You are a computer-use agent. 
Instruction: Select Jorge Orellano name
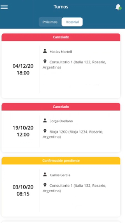(x=61, y=121)
